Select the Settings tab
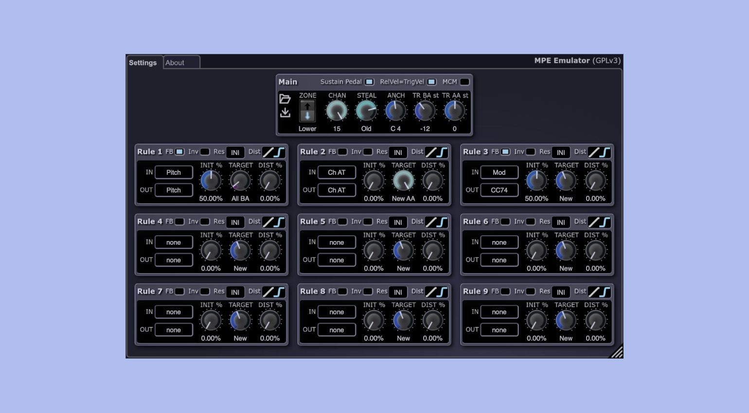749x413 pixels. [x=143, y=63]
